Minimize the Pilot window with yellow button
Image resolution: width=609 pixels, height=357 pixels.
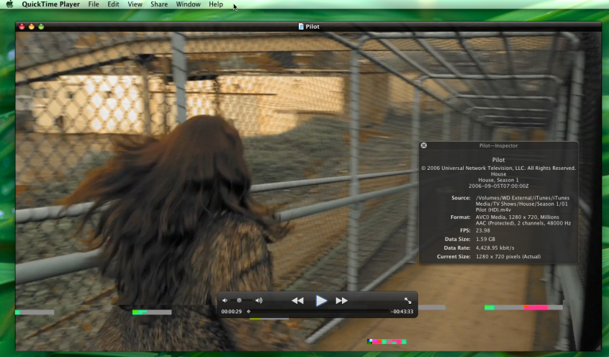pyautogui.click(x=32, y=27)
